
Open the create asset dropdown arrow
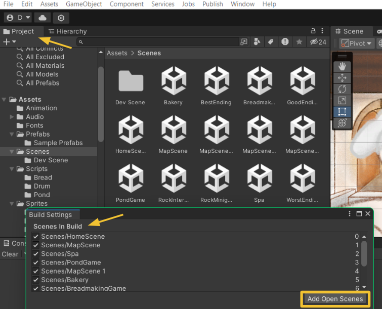14,42
